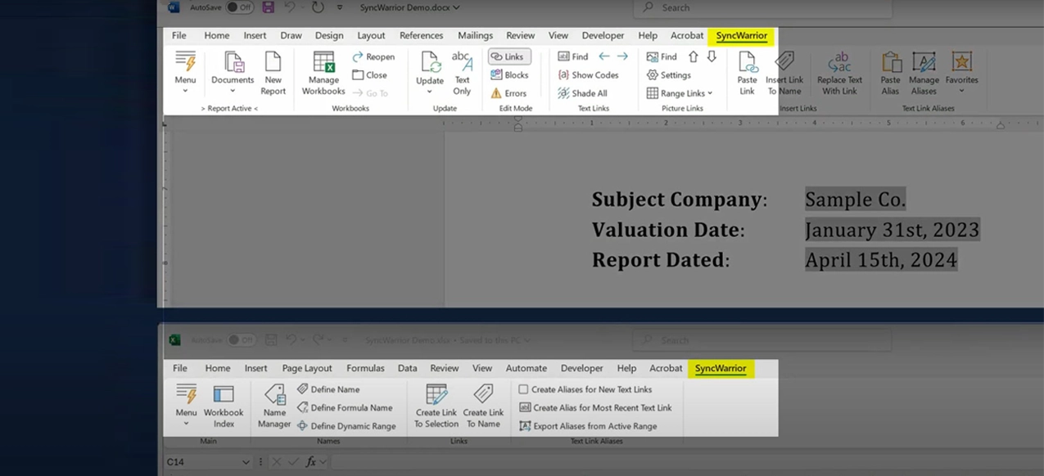The width and height of the screenshot is (1044, 476).
Task: Click Create Alias for Most Recent Text Link
Action: pyautogui.click(x=595, y=407)
